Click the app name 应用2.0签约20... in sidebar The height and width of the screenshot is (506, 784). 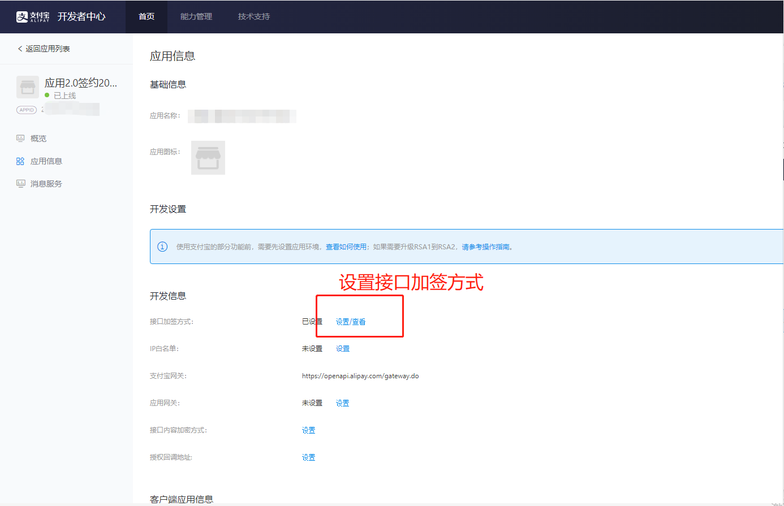coord(81,83)
